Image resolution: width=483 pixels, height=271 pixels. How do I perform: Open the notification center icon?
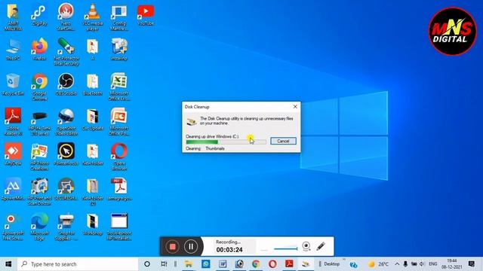pos(471,264)
